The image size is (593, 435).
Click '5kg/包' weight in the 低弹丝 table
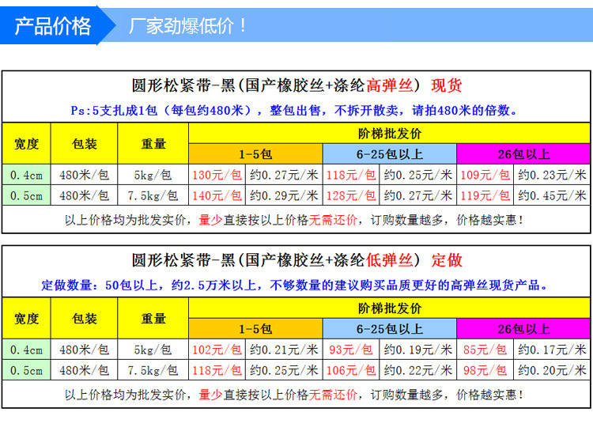tap(153, 350)
